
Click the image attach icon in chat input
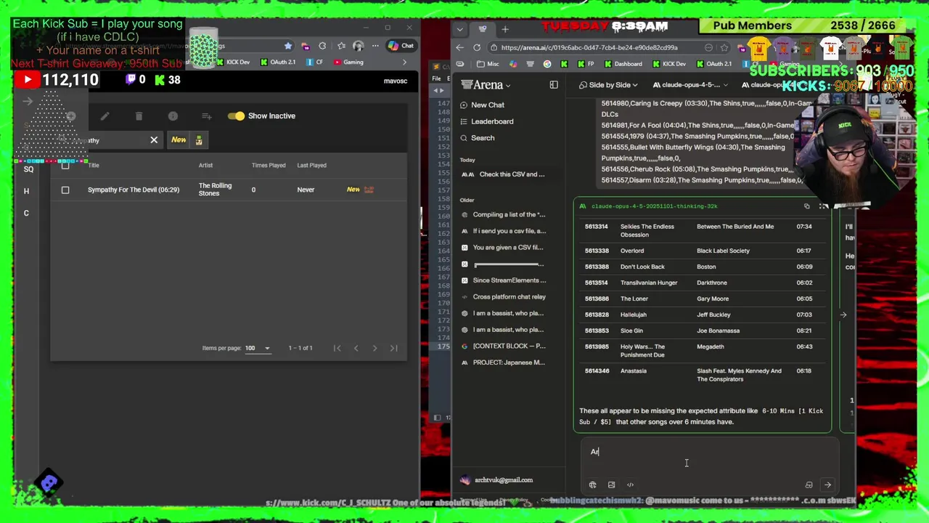611,485
